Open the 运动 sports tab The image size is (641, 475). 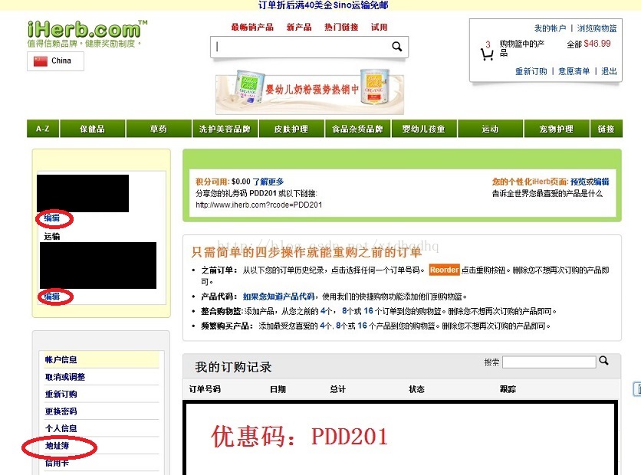[x=490, y=129]
